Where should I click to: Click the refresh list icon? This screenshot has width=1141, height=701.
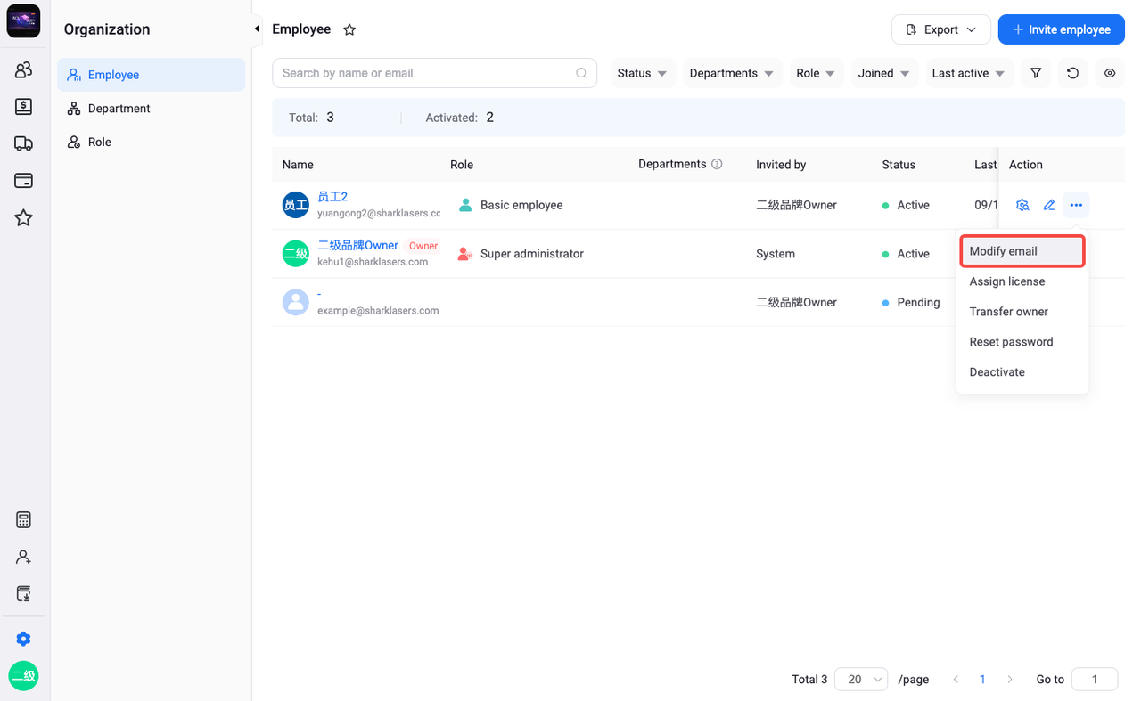click(1073, 73)
